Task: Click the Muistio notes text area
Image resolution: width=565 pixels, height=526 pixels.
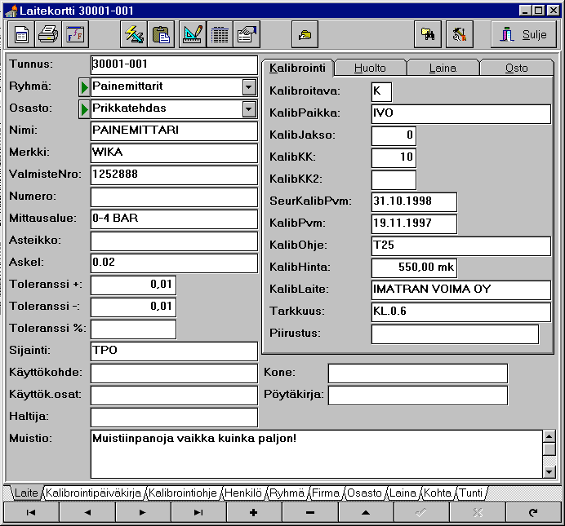Action: pos(316,454)
